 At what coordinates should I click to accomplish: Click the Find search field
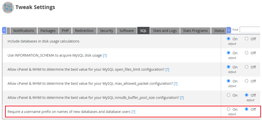pos(251,30)
